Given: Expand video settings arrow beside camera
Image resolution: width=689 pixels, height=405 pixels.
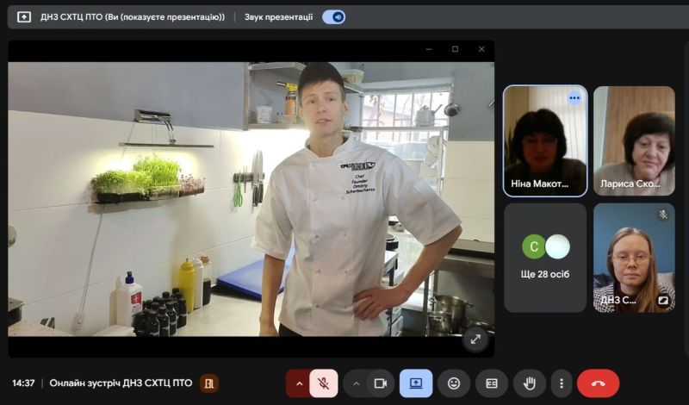Looking at the screenshot, I should coord(356,383).
